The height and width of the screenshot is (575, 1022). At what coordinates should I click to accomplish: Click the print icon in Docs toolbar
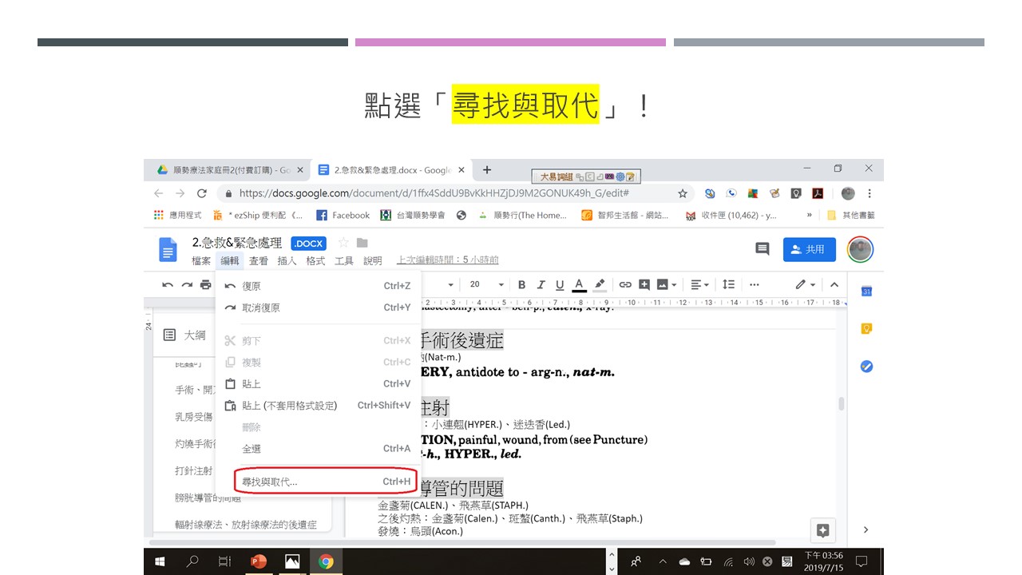[x=206, y=285]
